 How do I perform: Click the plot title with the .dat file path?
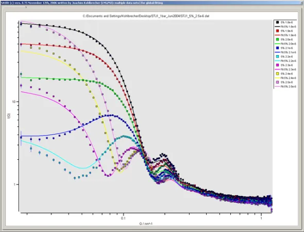point(146,16)
